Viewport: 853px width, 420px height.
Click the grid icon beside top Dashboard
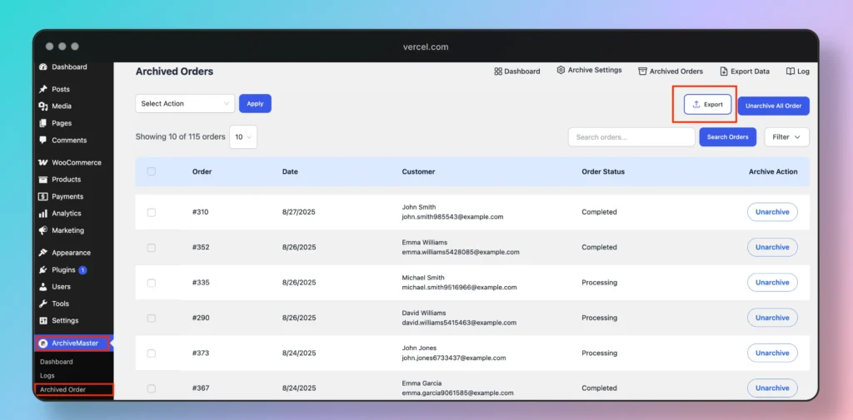tap(498, 72)
